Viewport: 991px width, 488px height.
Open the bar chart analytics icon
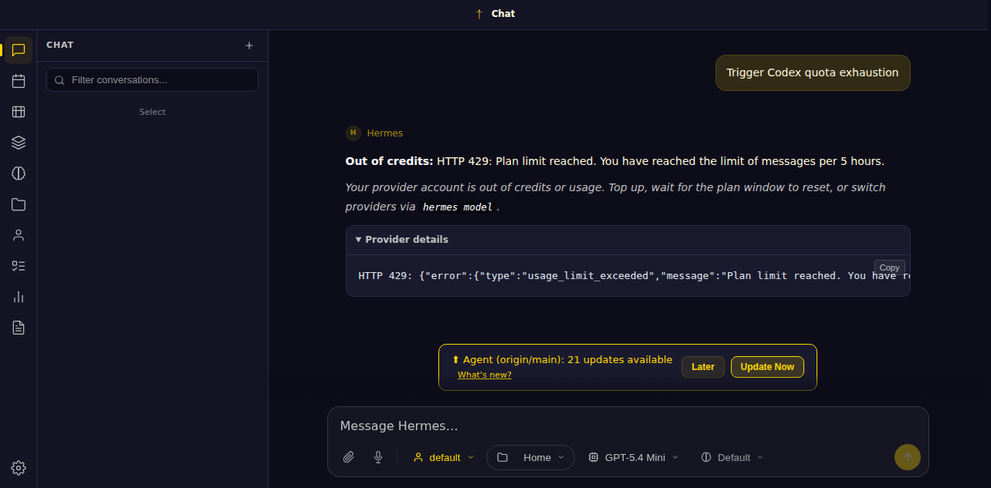coord(19,297)
